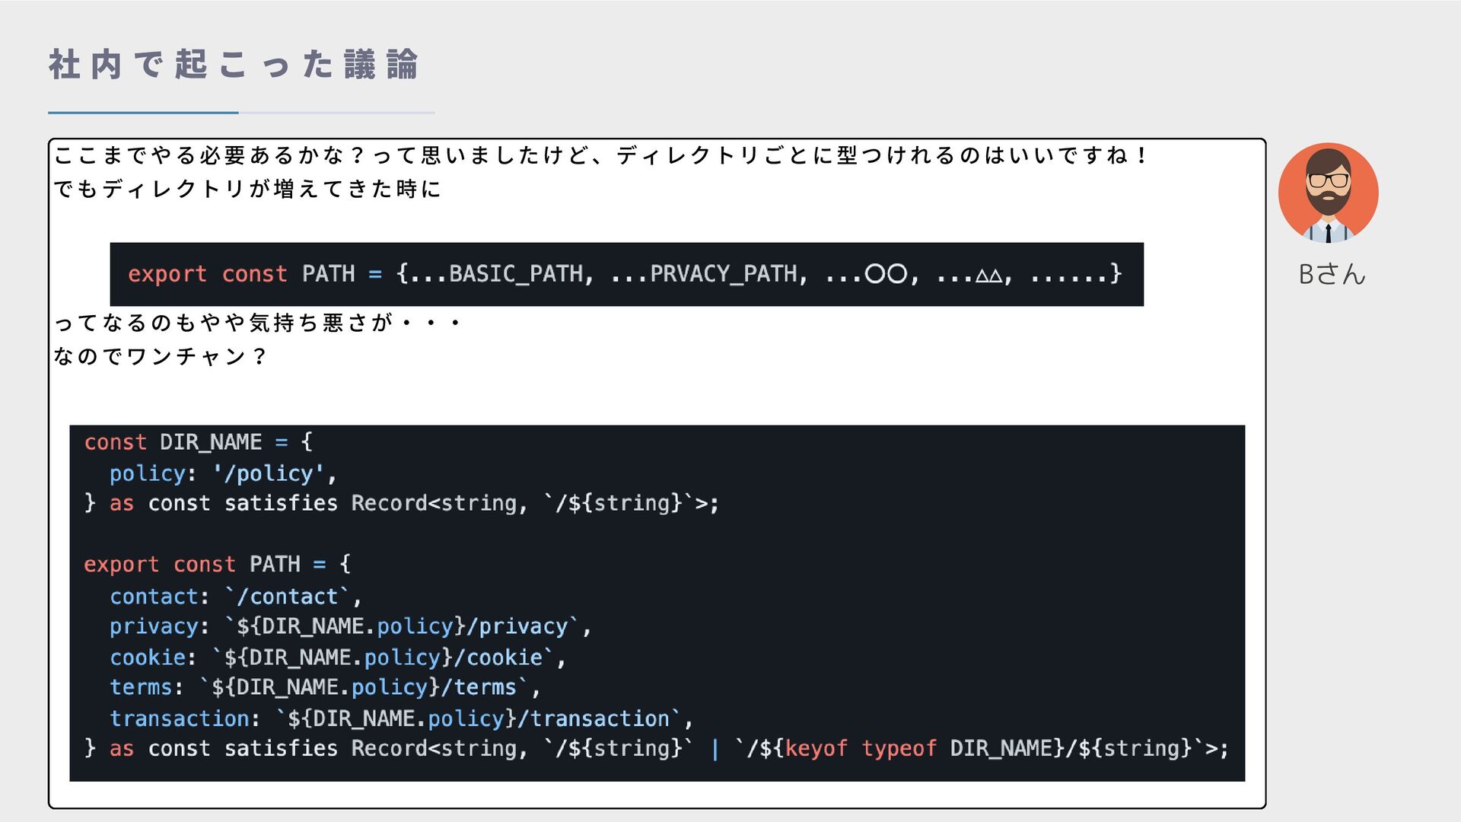Click the blue underline beneath the title

tap(143, 113)
